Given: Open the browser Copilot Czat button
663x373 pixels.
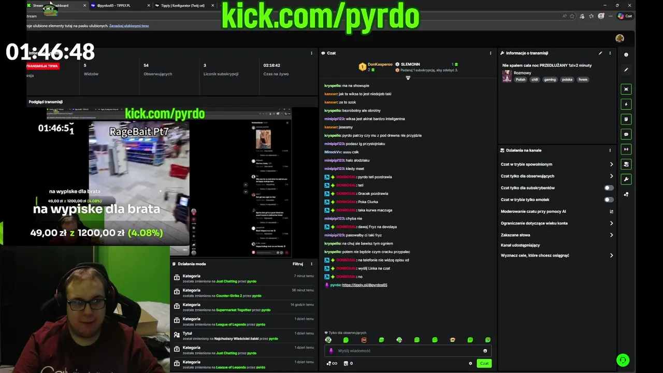Looking at the screenshot, I should pos(625,16).
